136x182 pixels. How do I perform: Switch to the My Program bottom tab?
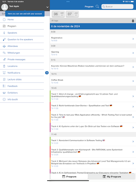[x=112, y=177]
